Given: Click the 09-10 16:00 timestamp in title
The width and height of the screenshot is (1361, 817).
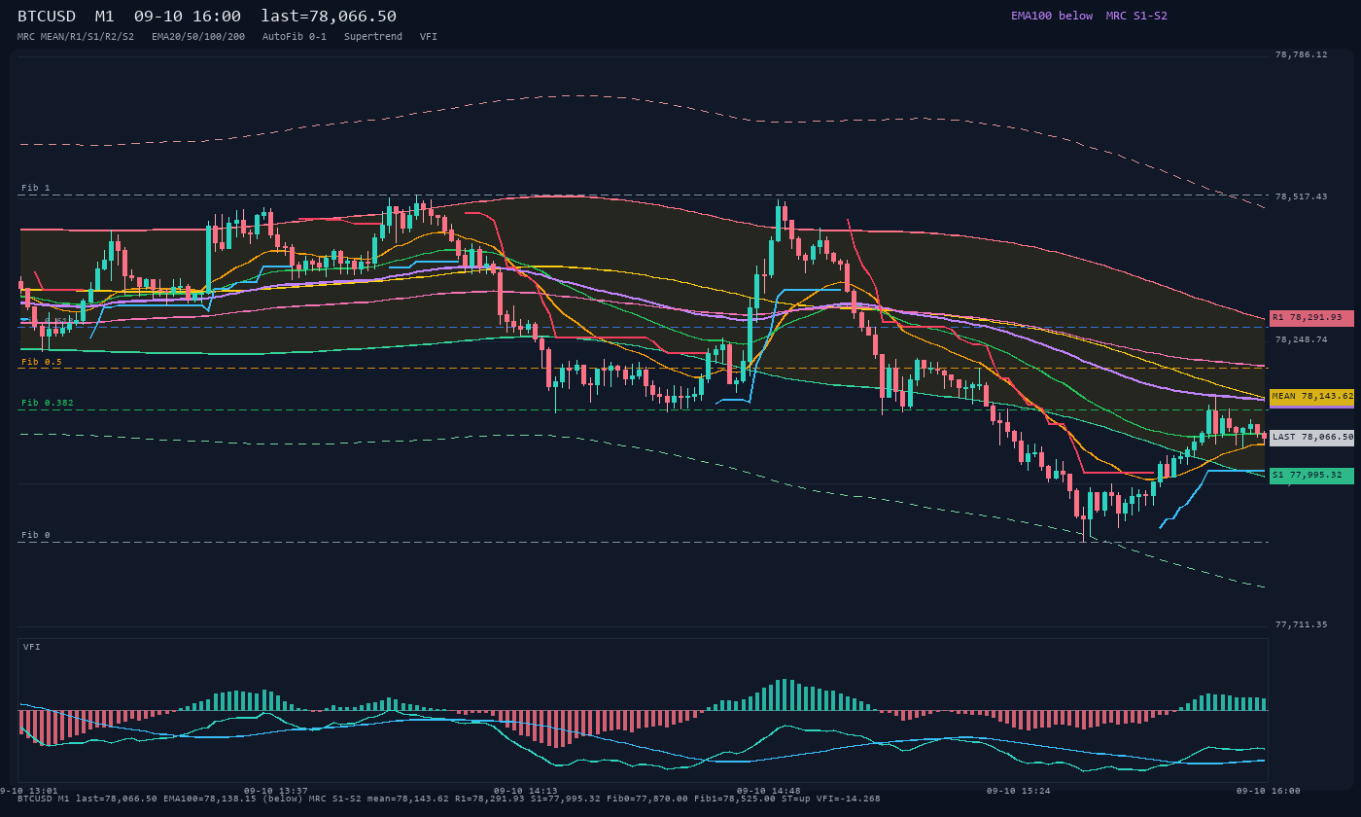Looking at the screenshot, I should [188, 17].
